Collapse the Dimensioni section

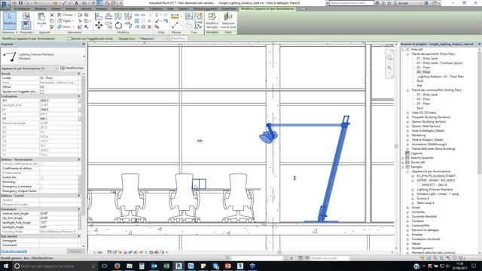point(79,209)
